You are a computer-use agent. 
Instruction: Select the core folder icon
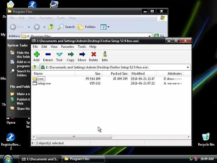tap(35, 79)
